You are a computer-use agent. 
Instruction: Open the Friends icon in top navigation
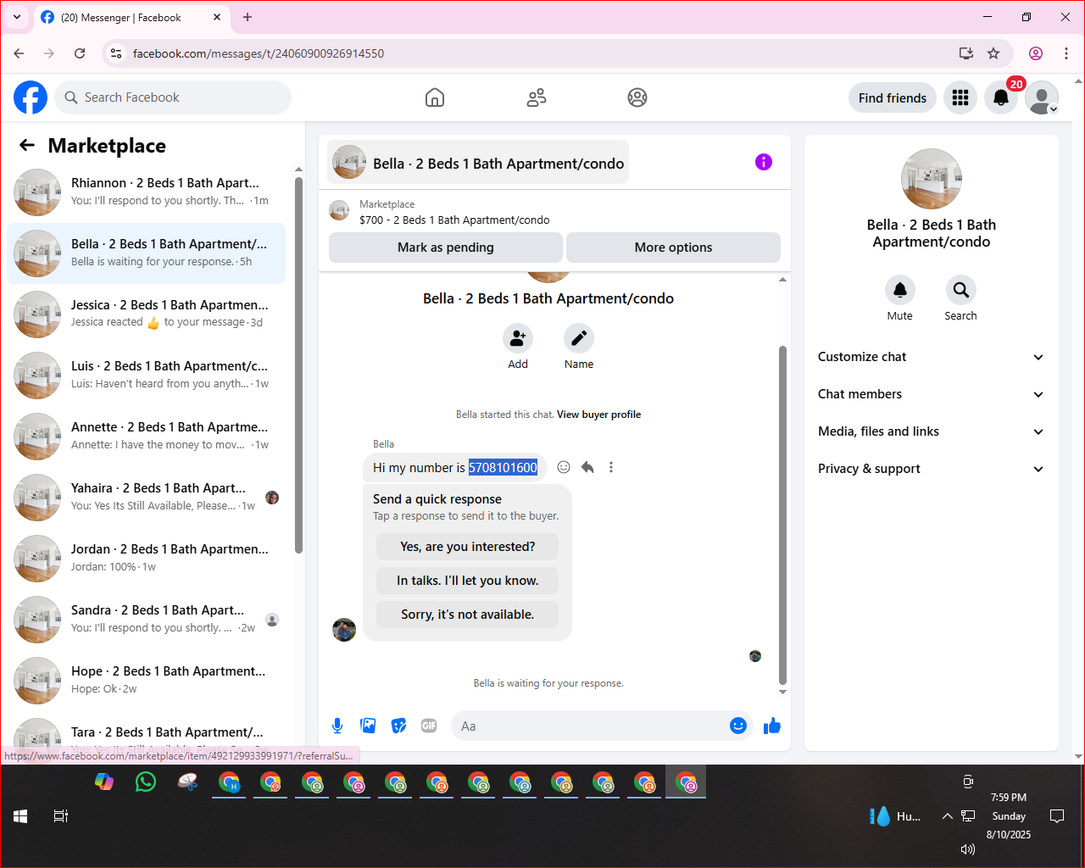(x=537, y=97)
